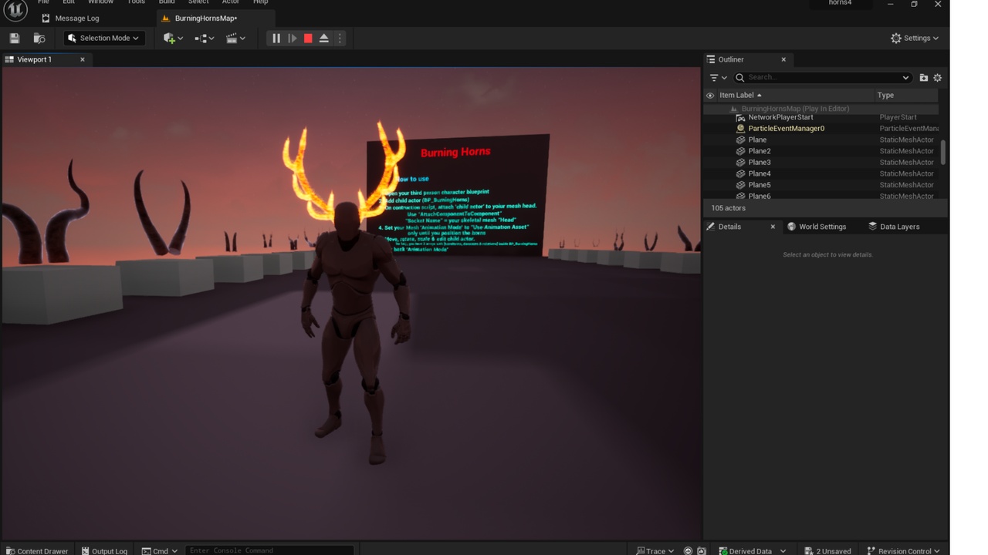Select the Plane5 actor row
Image resolution: width=988 pixels, height=555 pixels.
(x=821, y=185)
